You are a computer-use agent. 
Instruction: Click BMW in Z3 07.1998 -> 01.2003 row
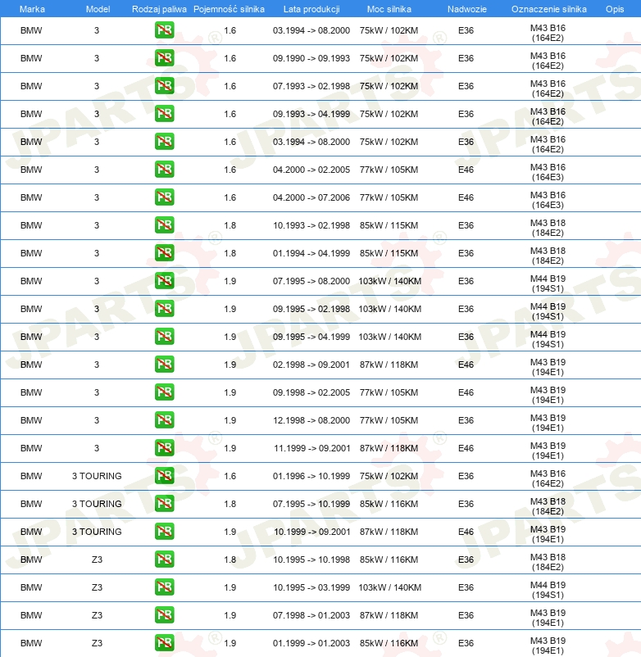31,615
